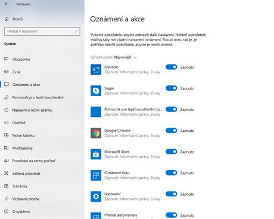This screenshot has width=274, height=219.
Task: Turn off Outlook notifications toggle
Action: coord(172,67)
